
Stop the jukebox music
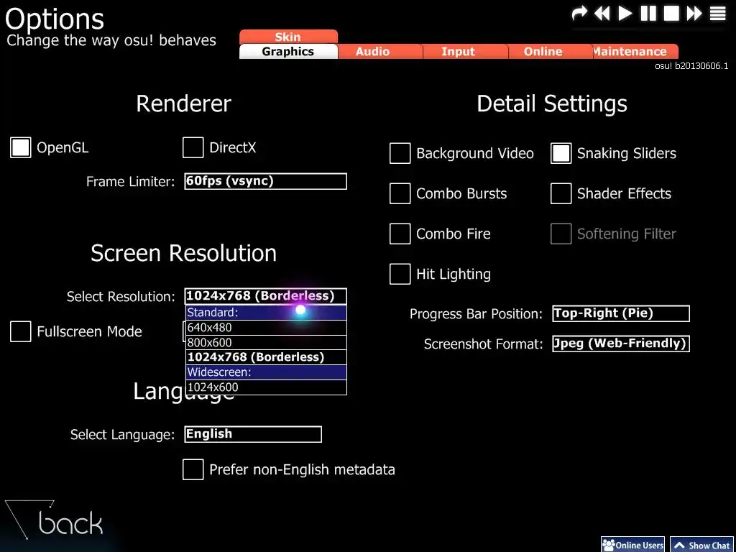pos(671,13)
